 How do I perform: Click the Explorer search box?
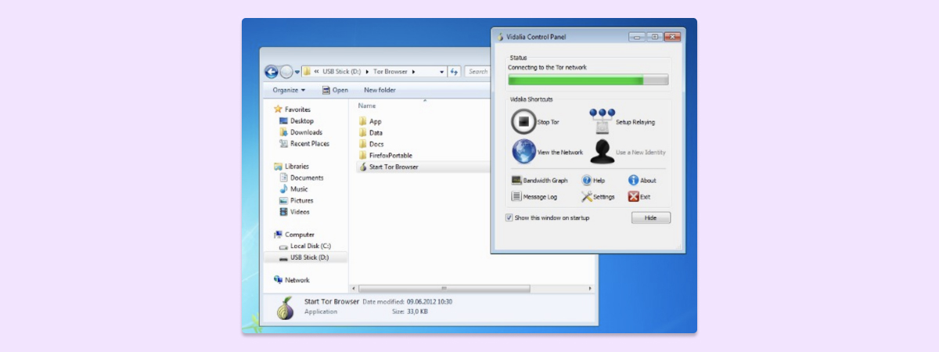pos(477,72)
